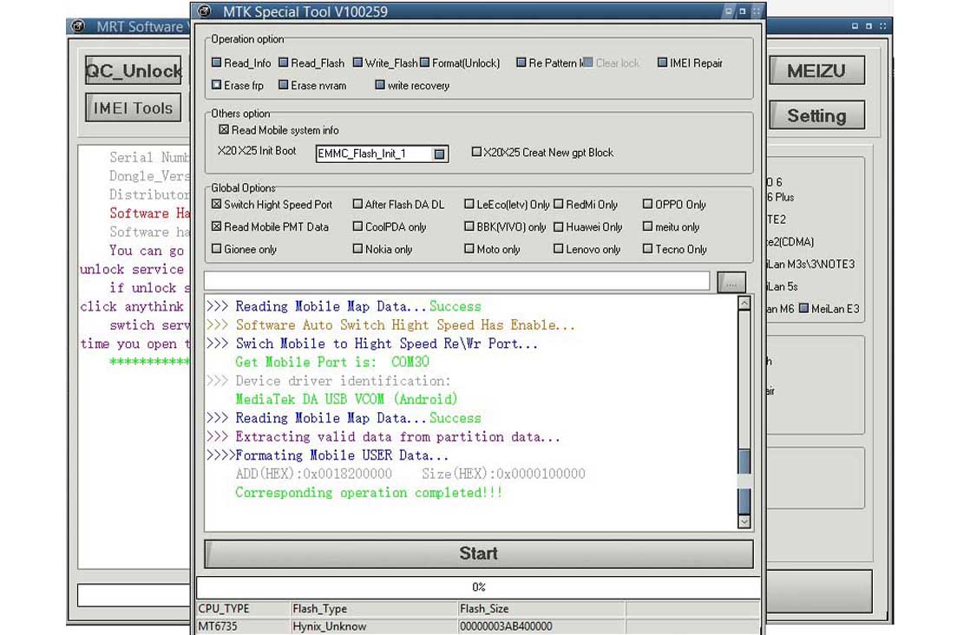Select 'Get Mobile Port is: COM30' log line
The height and width of the screenshot is (635, 970).
click(332, 362)
